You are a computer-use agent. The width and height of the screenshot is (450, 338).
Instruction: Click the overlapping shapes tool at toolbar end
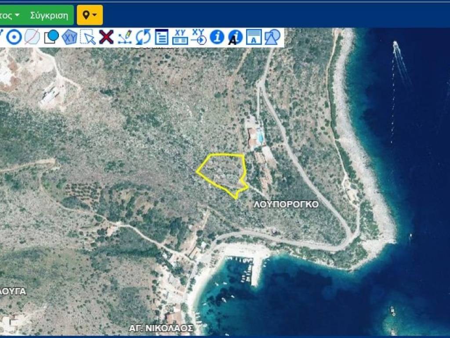coord(272,37)
